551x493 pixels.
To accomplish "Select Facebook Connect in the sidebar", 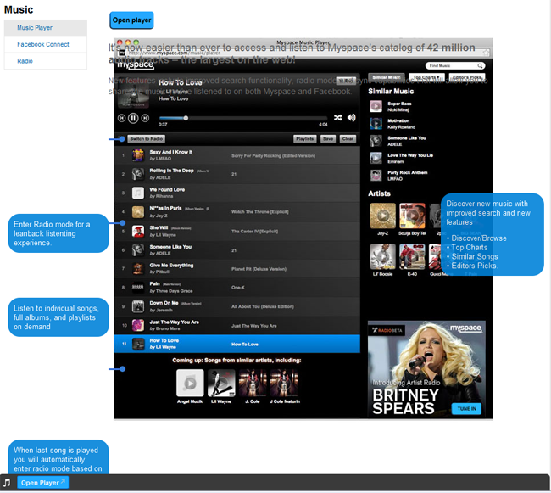I will click(45, 44).
